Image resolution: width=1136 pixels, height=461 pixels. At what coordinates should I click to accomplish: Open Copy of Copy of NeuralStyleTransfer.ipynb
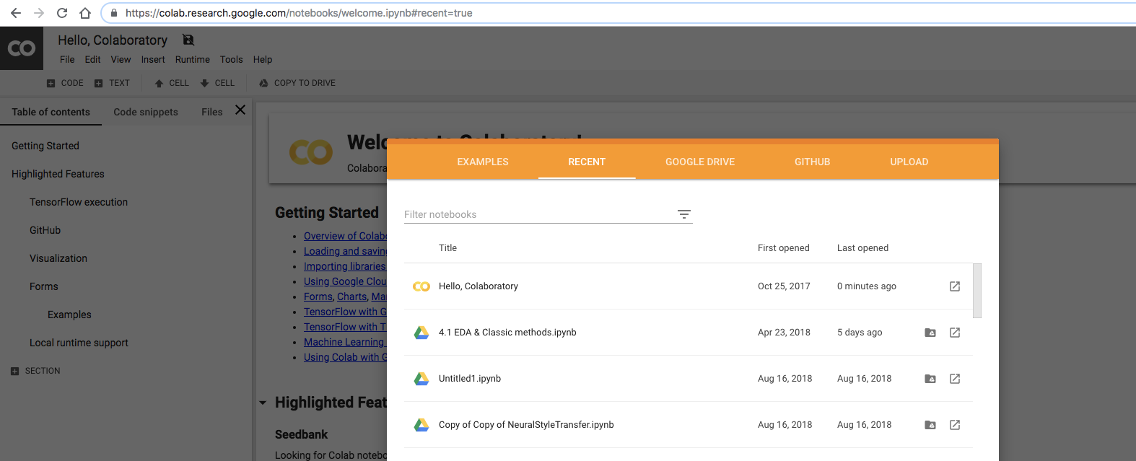[x=526, y=425]
